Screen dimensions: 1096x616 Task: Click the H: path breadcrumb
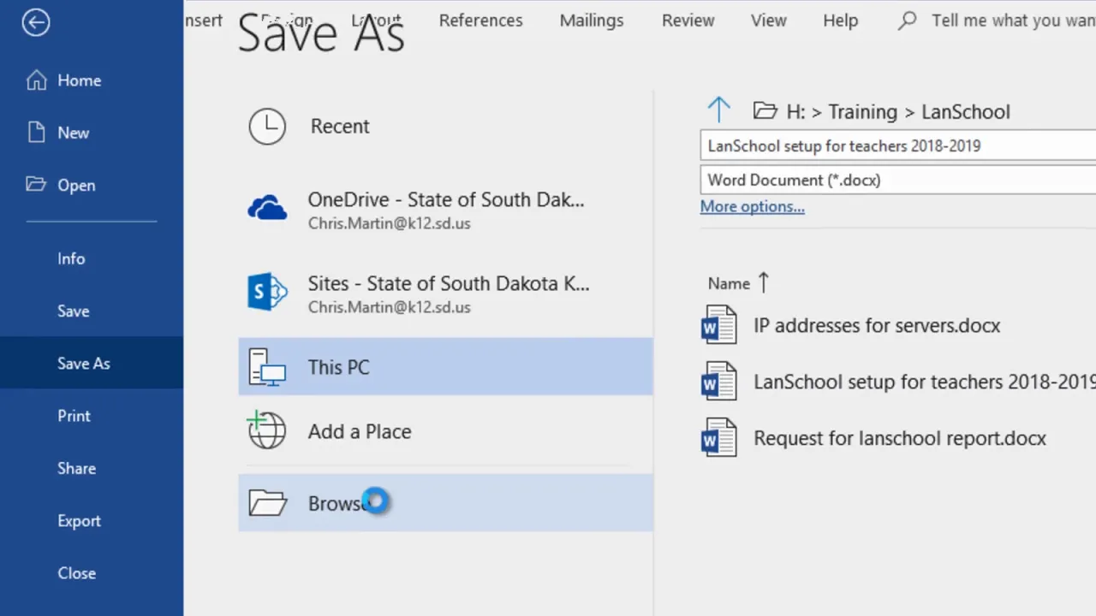795,111
